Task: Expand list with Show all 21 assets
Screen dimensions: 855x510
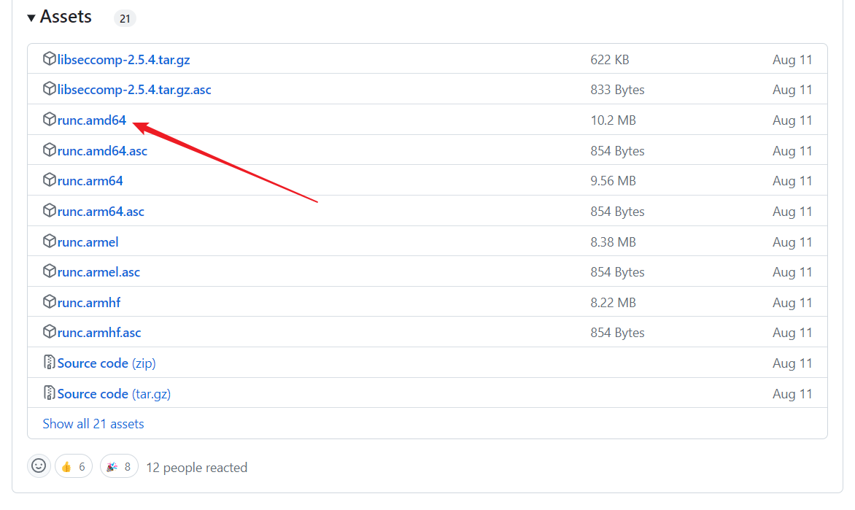Action: point(93,424)
